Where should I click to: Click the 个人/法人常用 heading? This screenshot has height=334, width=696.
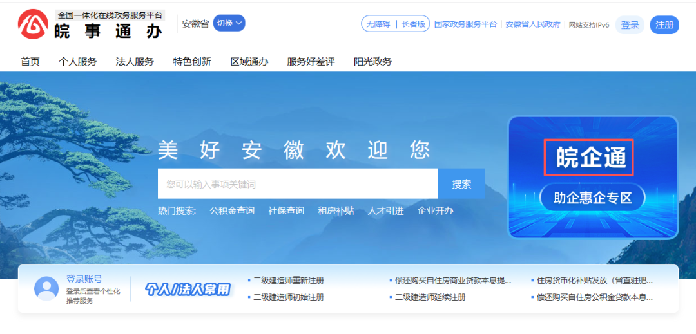click(x=189, y=289)
